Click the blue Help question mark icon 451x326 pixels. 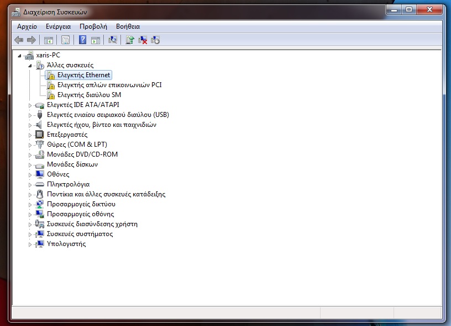pos(82,40)
